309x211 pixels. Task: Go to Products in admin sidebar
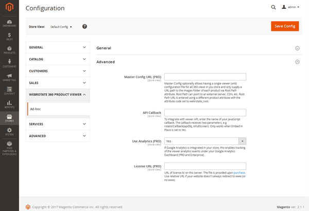[9, 50]
